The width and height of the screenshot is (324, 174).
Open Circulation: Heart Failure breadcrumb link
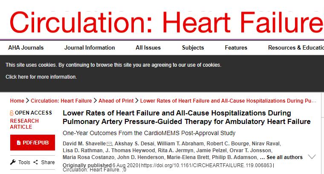(x=61, y=101)
